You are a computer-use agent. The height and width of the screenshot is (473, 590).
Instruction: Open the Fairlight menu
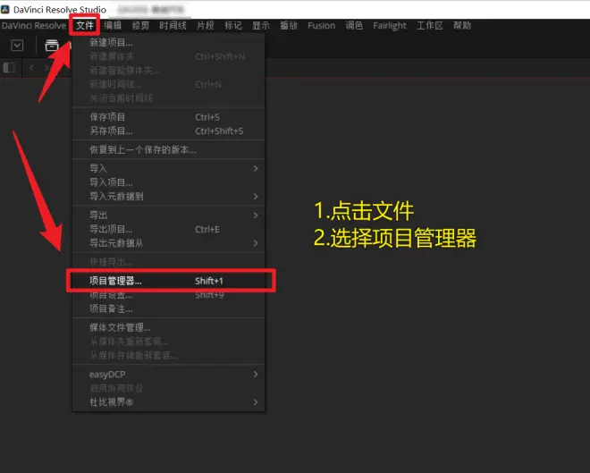pos(390,26)
